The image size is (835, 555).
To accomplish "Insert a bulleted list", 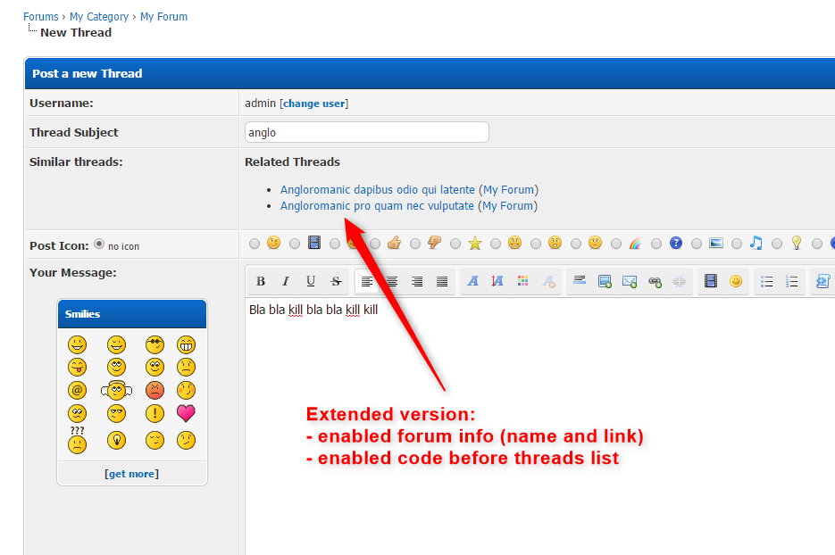I will click(766, 281).
